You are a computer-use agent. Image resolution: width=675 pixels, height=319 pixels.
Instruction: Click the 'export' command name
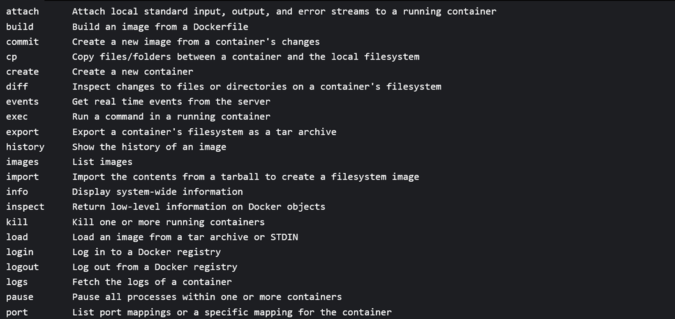(x=22, y=132)
